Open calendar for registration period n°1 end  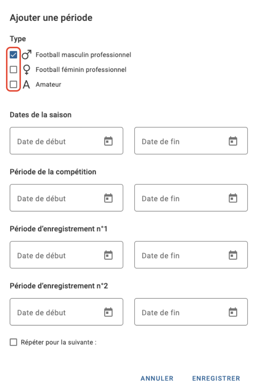point(233,255)
